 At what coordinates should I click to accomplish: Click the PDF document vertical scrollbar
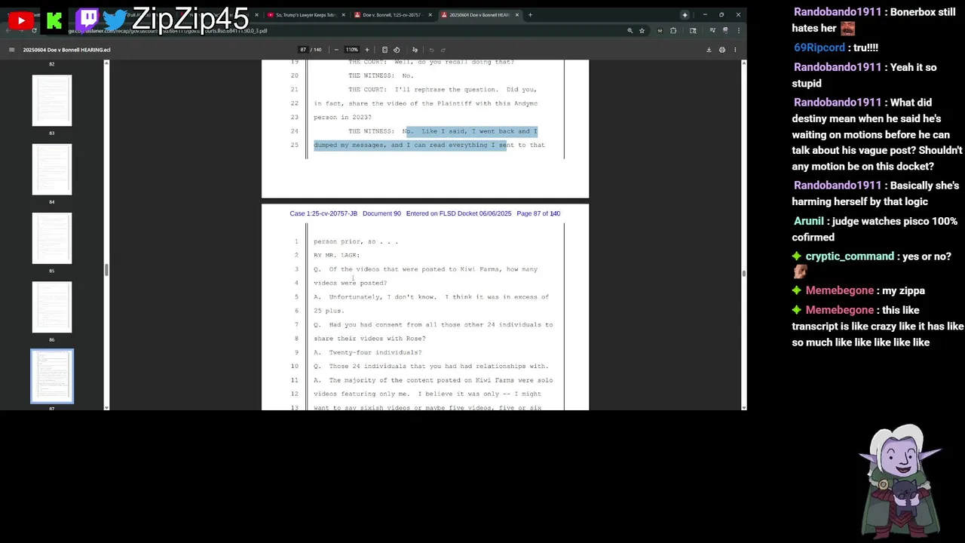[x=744, y=274]
